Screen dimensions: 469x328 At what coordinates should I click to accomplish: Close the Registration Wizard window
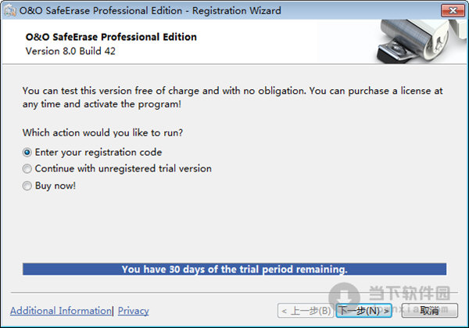click(453, 10)
